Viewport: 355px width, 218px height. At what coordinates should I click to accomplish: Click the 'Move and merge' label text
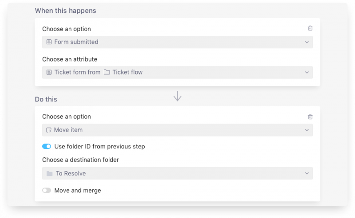coord(78,191)
